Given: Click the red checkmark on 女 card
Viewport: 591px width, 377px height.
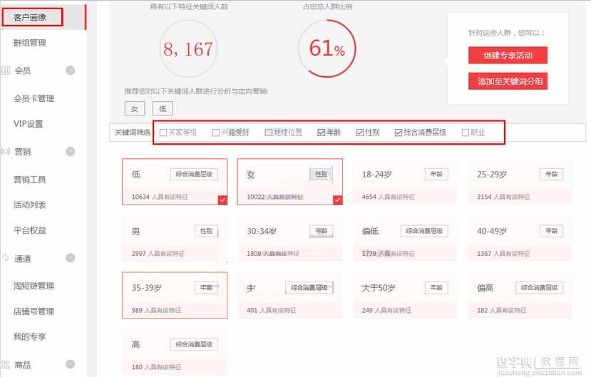Looking at the screenshot, I should 338,200.
